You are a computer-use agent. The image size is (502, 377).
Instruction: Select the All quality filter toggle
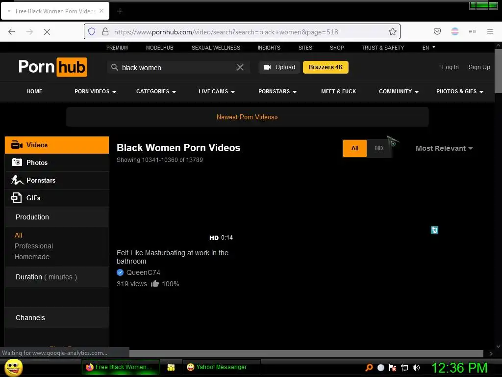[355, 148]
